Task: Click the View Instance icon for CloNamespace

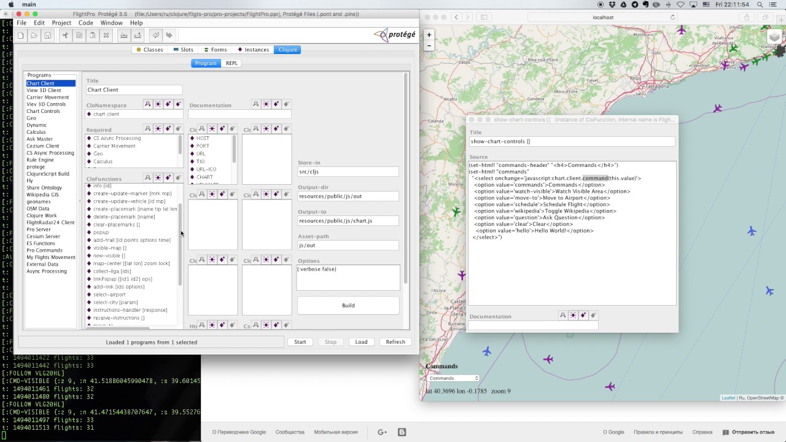Action: coord(148,104)
